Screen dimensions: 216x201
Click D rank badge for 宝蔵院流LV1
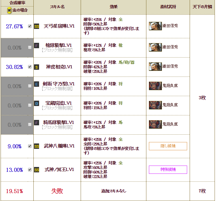[37, 103]
